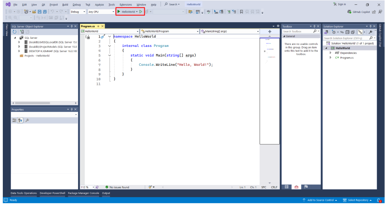Screen dimensions: 385x204
Task: Toggle auto hide pin on Toolbox panel
Action: 314,26
